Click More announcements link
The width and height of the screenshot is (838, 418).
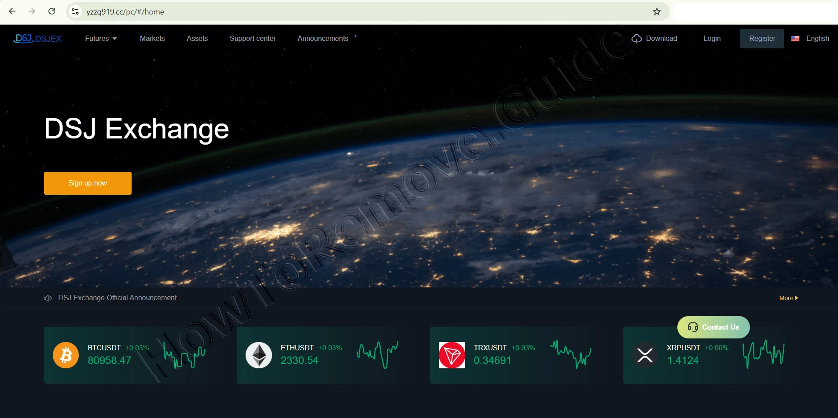click(x=788, y=298)
